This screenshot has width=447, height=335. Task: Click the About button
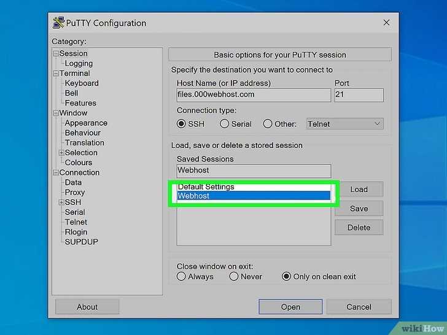[87, 307]
